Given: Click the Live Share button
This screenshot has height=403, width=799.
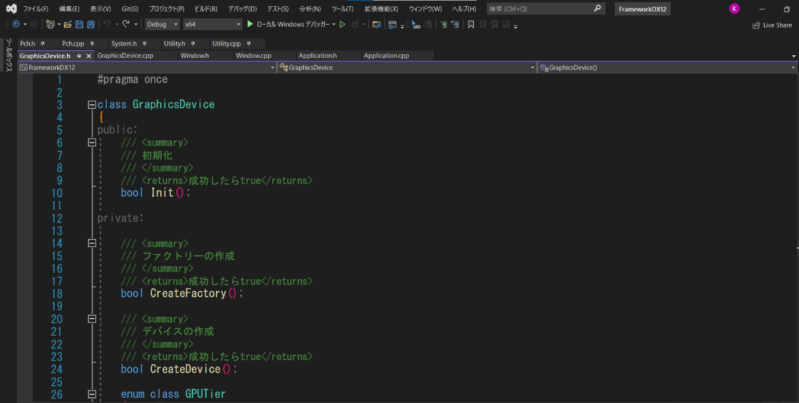Looking at the screenshot, I should click(772, 25).
